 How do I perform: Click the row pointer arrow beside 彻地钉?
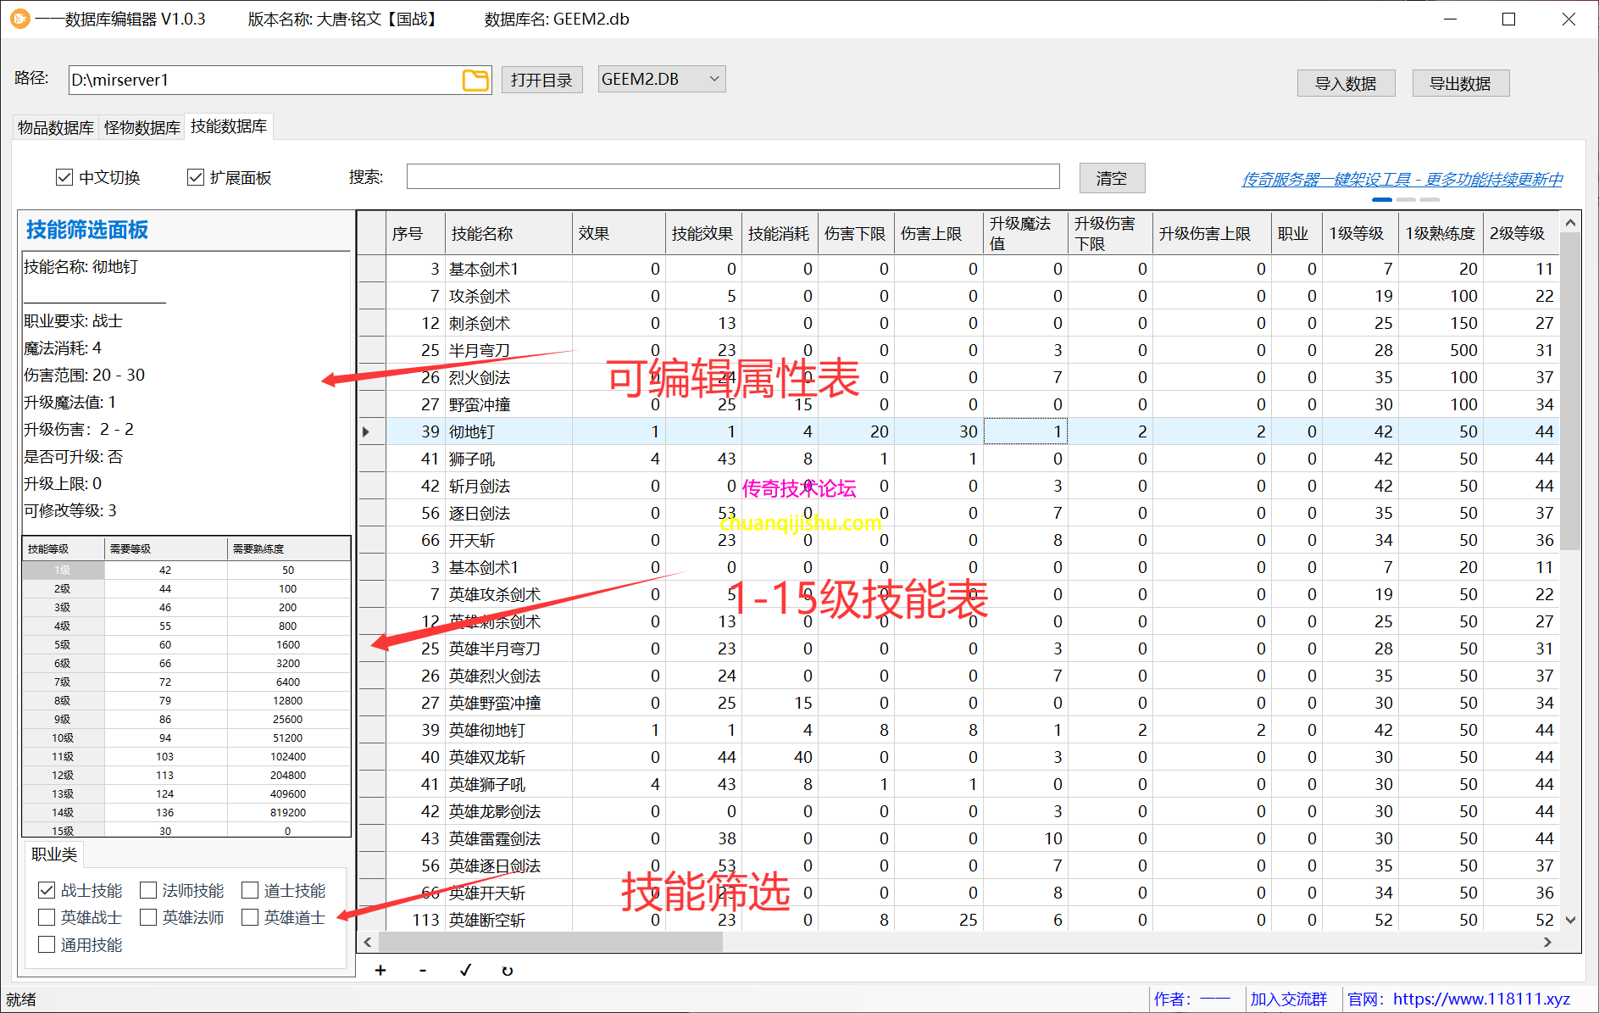(366, 431)
